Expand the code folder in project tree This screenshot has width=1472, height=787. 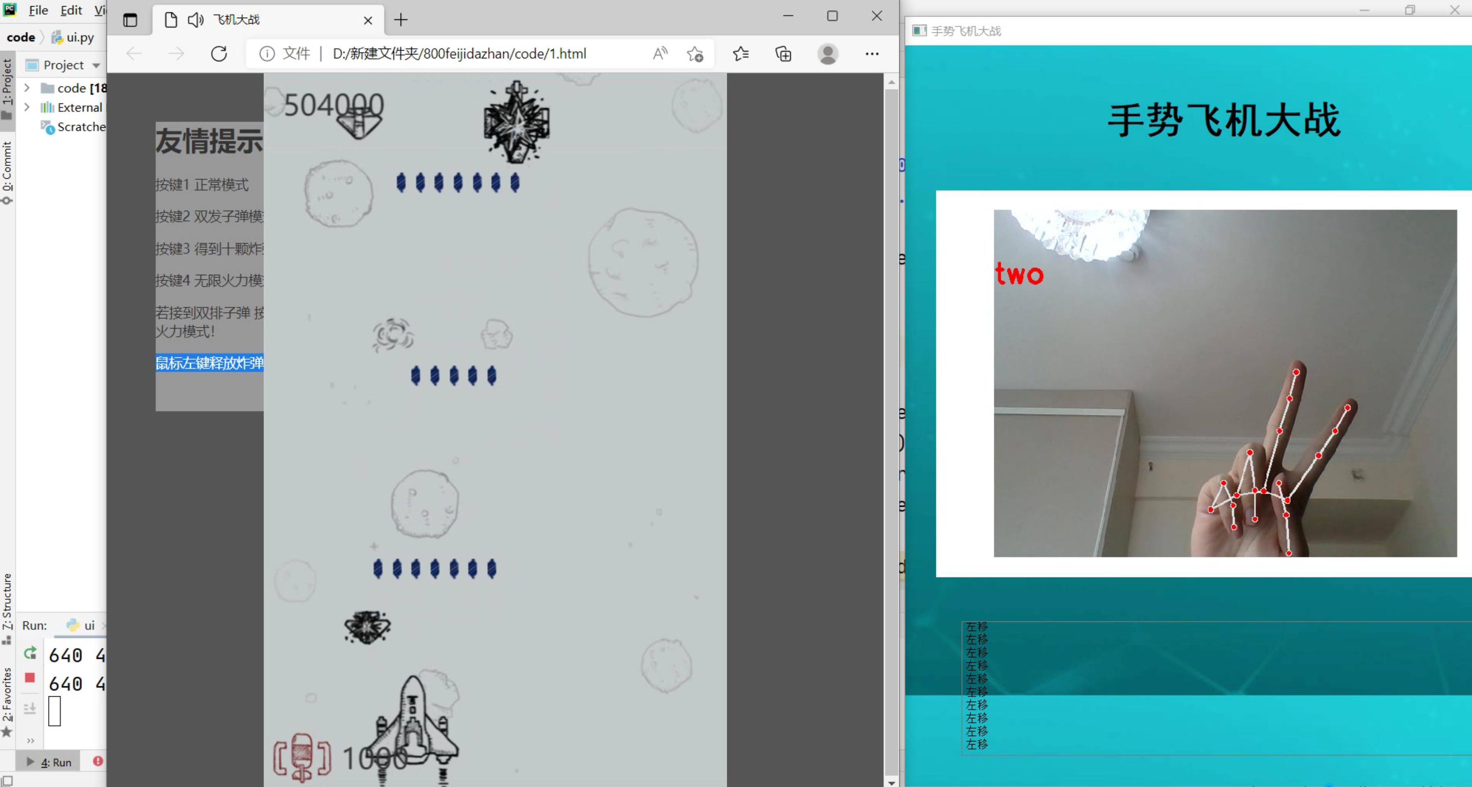coord(27,88)
